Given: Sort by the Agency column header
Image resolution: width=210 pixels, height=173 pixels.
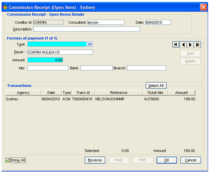Looking at the screenshot, I should 23,92.
